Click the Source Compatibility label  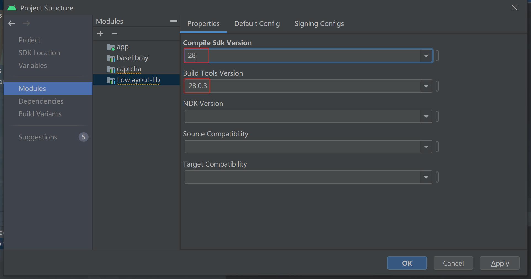pos(216,134)
